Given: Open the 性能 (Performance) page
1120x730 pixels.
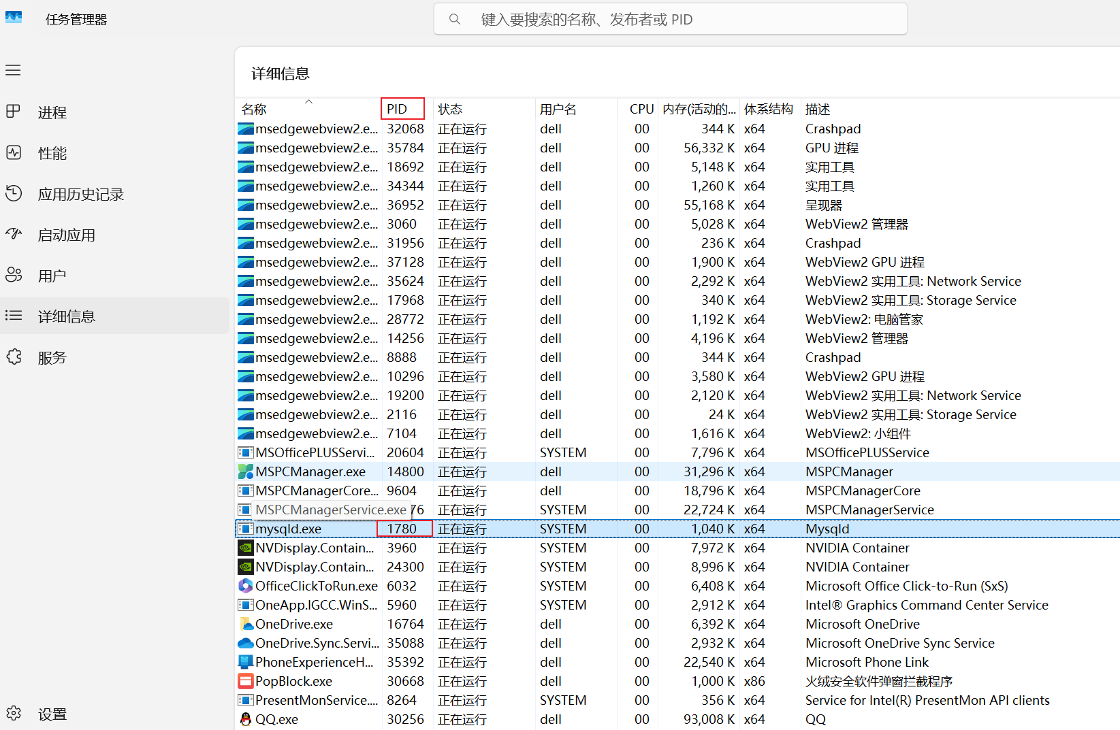Looking at the screenshot, I should point(52,153).
